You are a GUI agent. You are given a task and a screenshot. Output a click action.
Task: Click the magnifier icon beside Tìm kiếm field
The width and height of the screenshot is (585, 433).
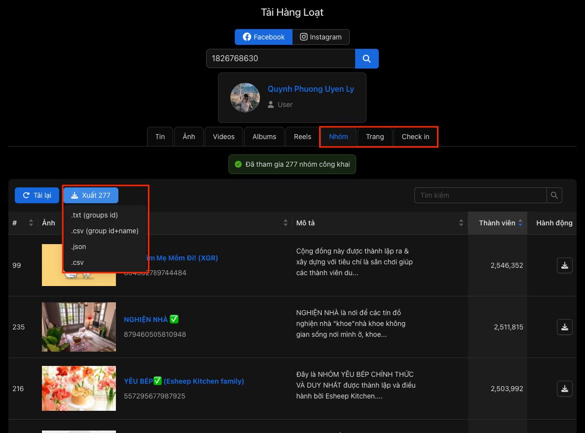point(554,195)
